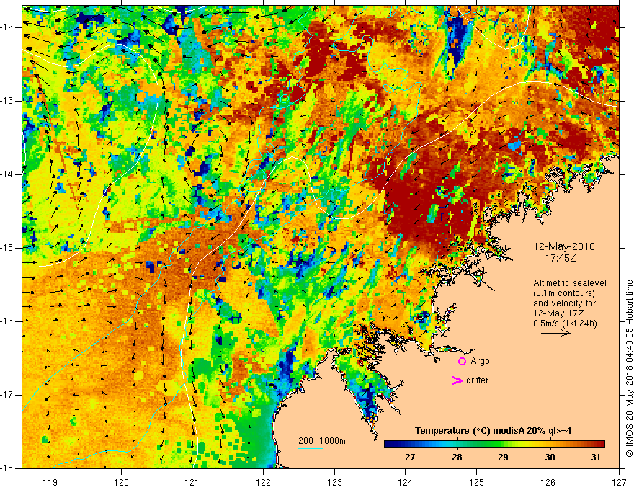Viewport: 634px width, 490px height.
Task: Click the '17:45Z' time text
Action: 561,258
